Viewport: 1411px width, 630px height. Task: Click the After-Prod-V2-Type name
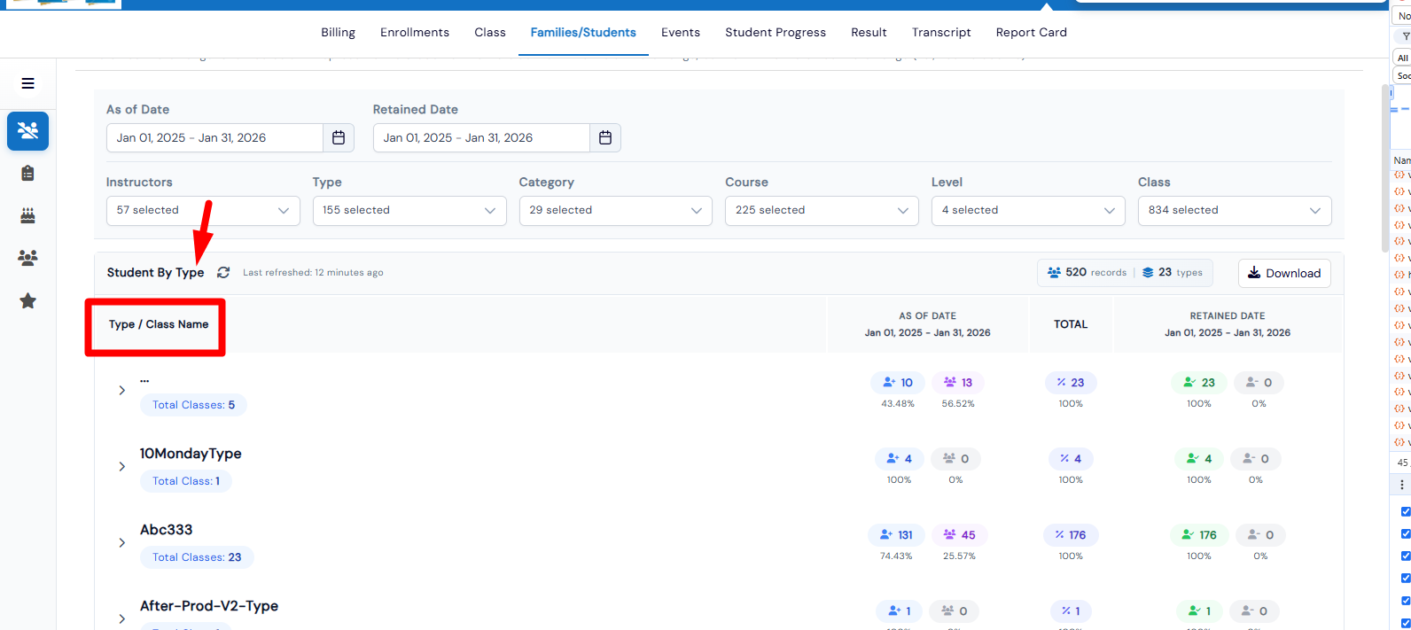point(209,606)
